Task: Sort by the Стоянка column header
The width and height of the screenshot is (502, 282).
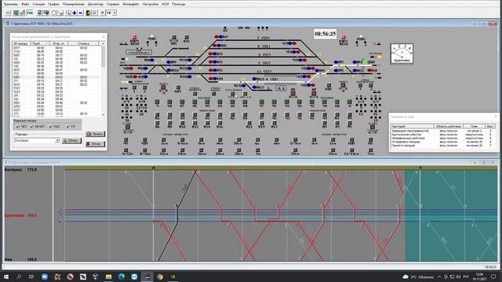Action: 84,44
